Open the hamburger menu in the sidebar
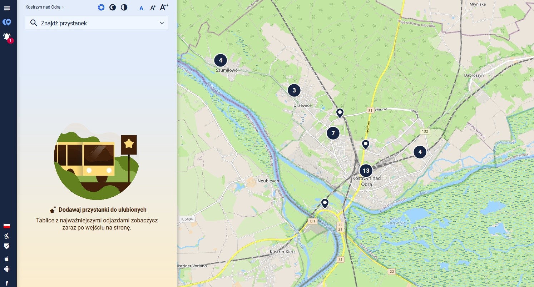This screenshot has height=287, width=534. pyautogui.click(x=6, y=7)
